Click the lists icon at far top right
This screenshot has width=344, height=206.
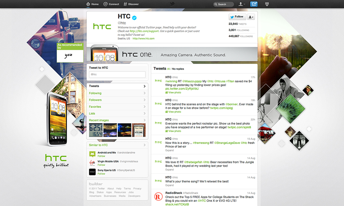tap(267, 4)
